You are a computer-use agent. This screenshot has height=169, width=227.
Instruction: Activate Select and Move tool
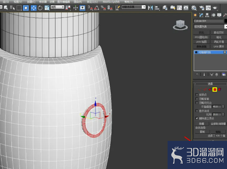coord(34,8)
